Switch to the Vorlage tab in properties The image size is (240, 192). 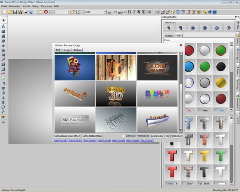click(169, 36)
